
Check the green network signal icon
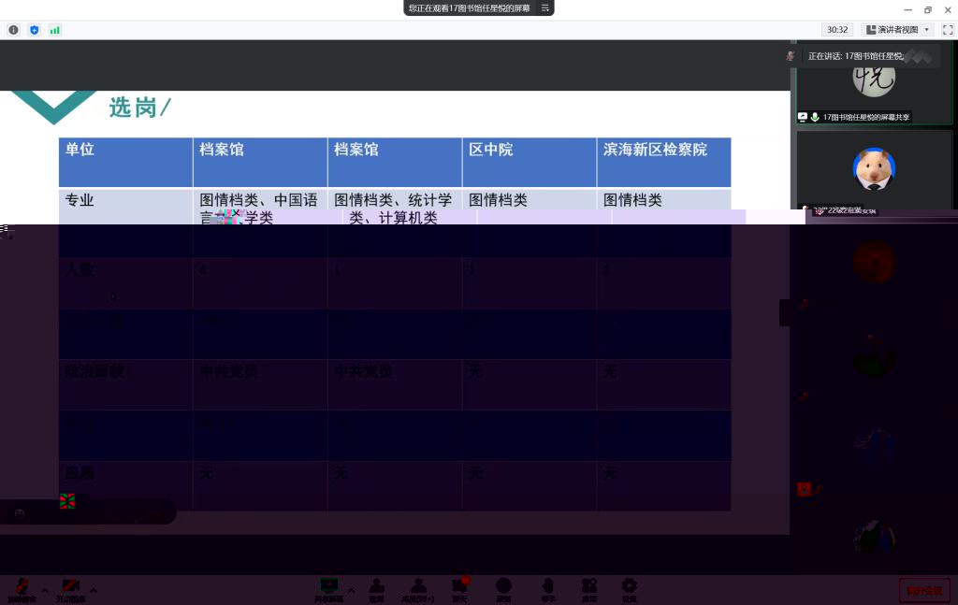[x=55, y=30]
